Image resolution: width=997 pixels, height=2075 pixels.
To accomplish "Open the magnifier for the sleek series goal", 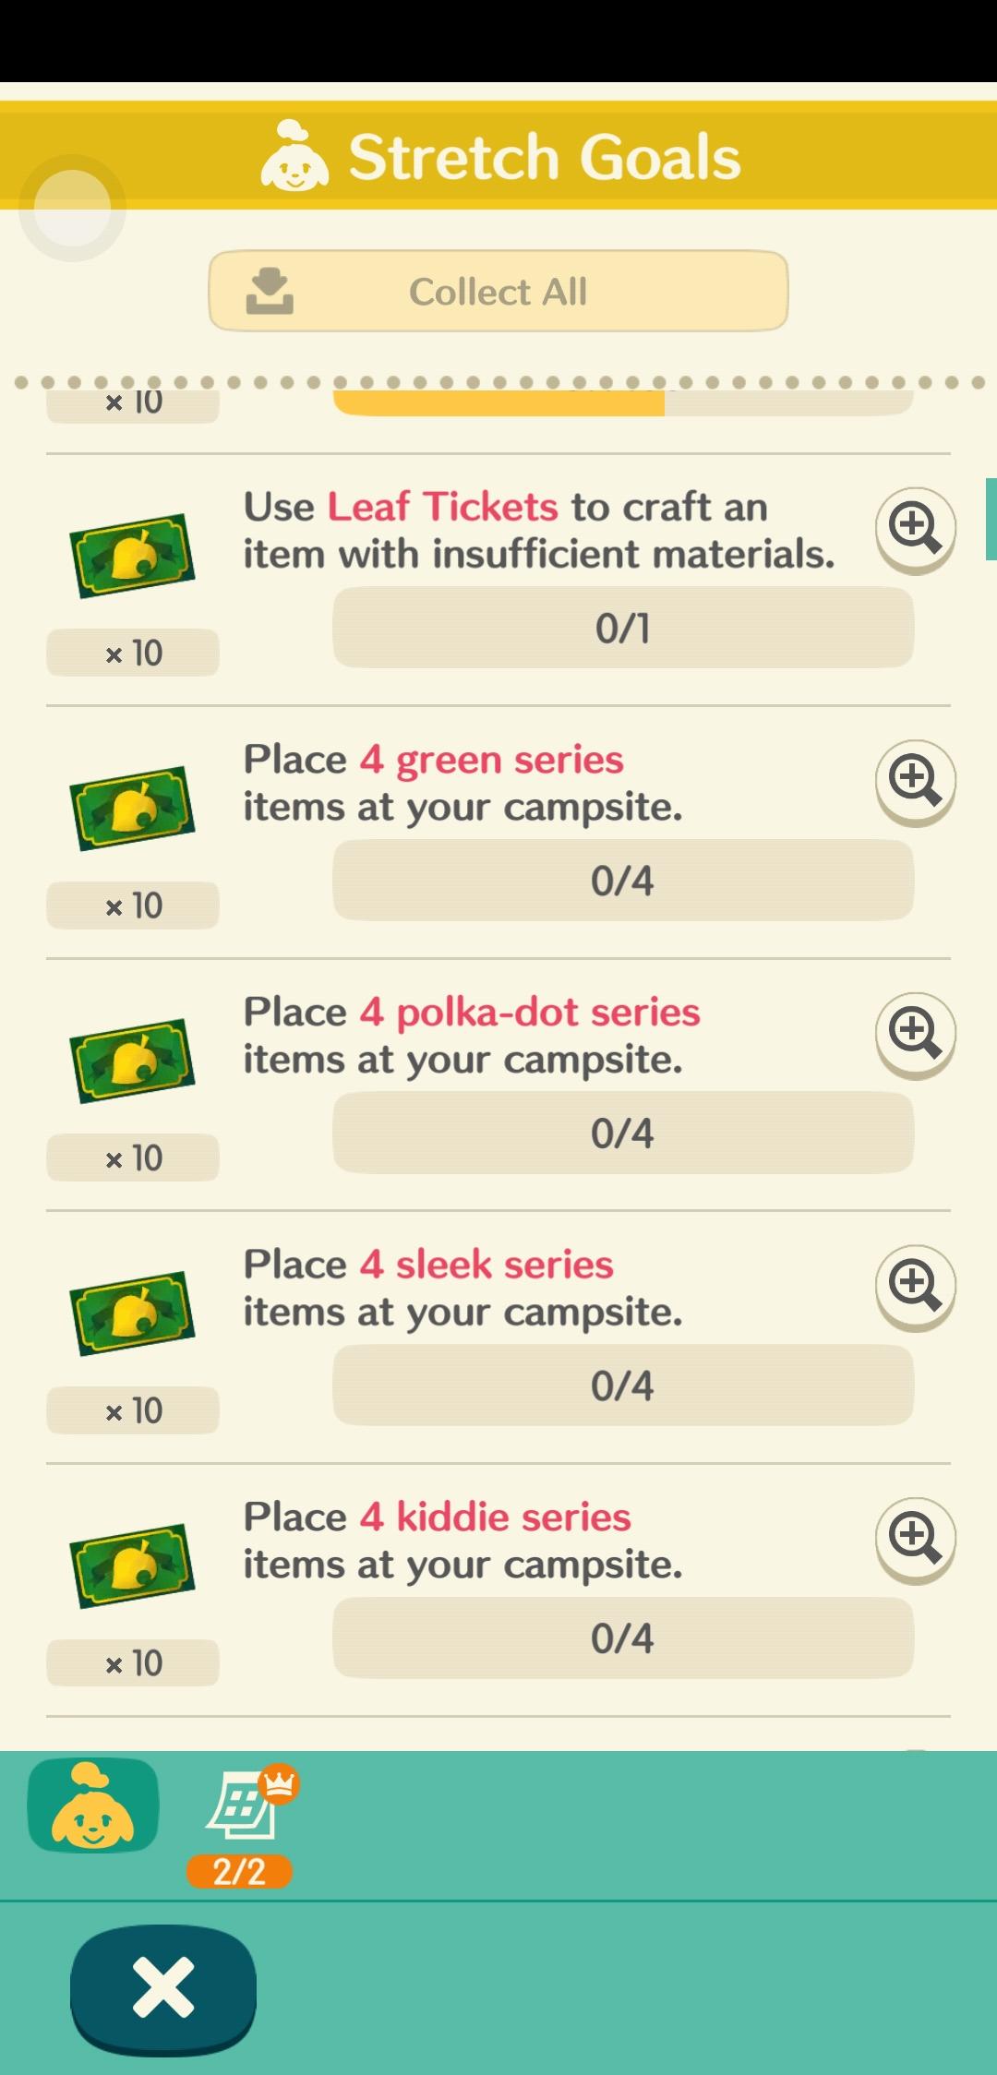I will point(915,1287).
